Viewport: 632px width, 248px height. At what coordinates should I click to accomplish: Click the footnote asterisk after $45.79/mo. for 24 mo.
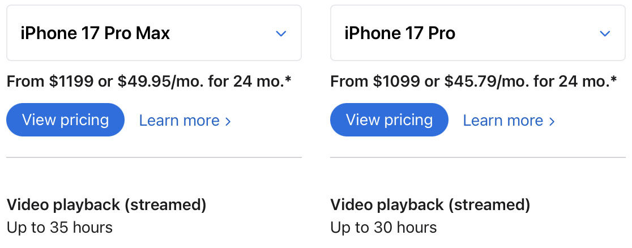click(614, 79)
